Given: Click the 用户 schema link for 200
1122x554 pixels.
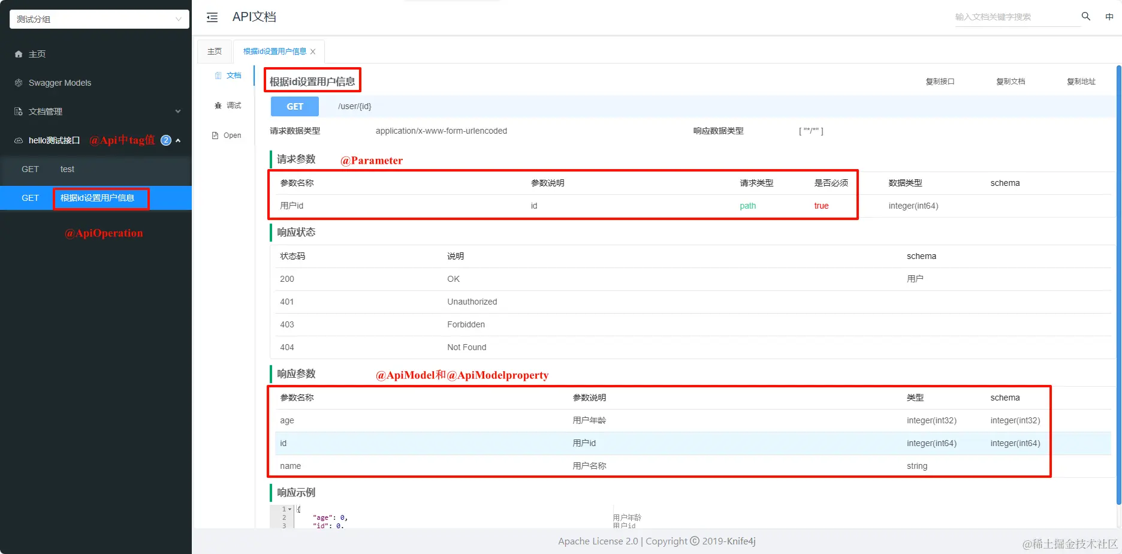Looking at the screenshot, I should coord(915,279).
